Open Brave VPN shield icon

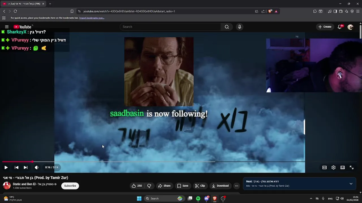point(352,11)
